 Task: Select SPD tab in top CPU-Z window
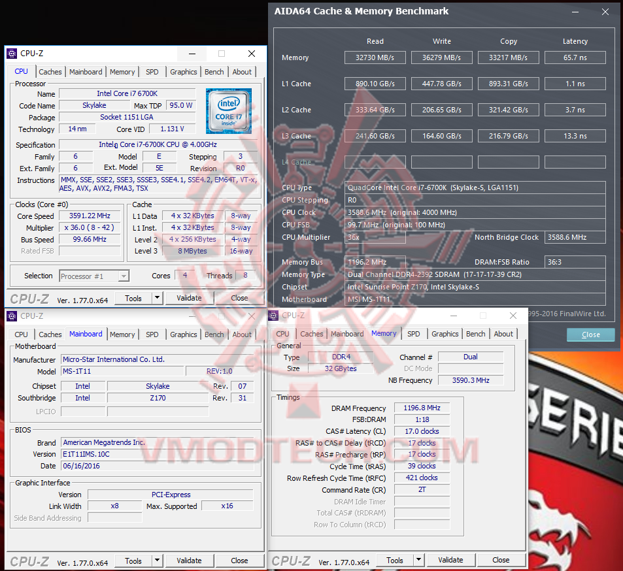coord(152,72)
